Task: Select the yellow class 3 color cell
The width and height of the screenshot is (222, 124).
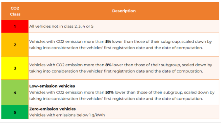Action: (15, 68)
